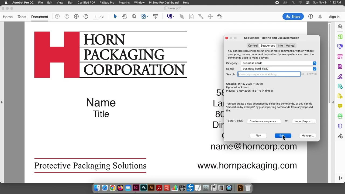This screenshot has width=345, height=194.
Task: Select the Sequences tab in dialog
Action: coord(268,46)
